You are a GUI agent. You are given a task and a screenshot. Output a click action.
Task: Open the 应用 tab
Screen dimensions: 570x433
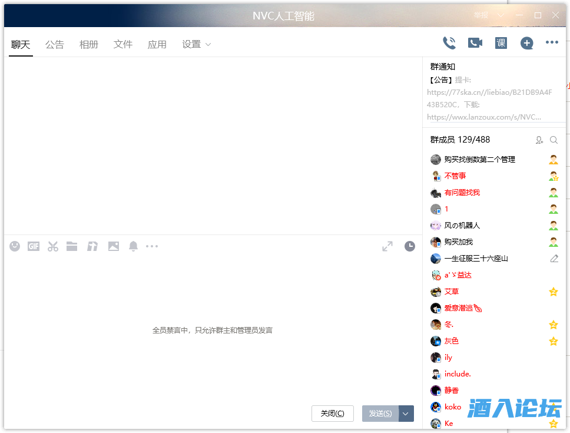click(x=157, y=44)
